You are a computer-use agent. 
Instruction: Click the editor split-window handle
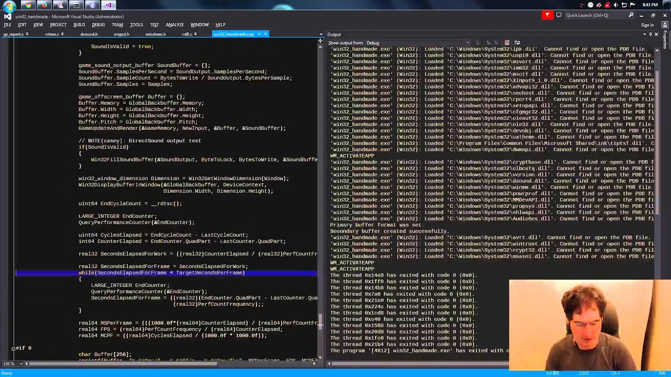(x=321, y=42)
